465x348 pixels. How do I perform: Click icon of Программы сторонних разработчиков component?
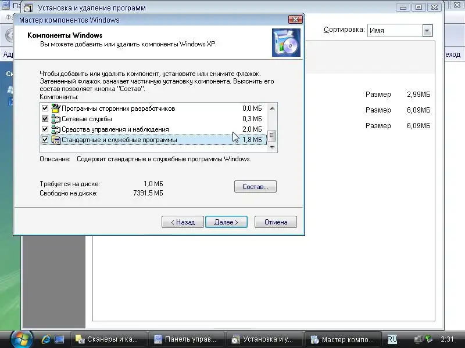pos(55,108)
